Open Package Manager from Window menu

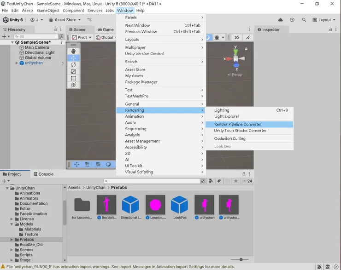[161, 82]
